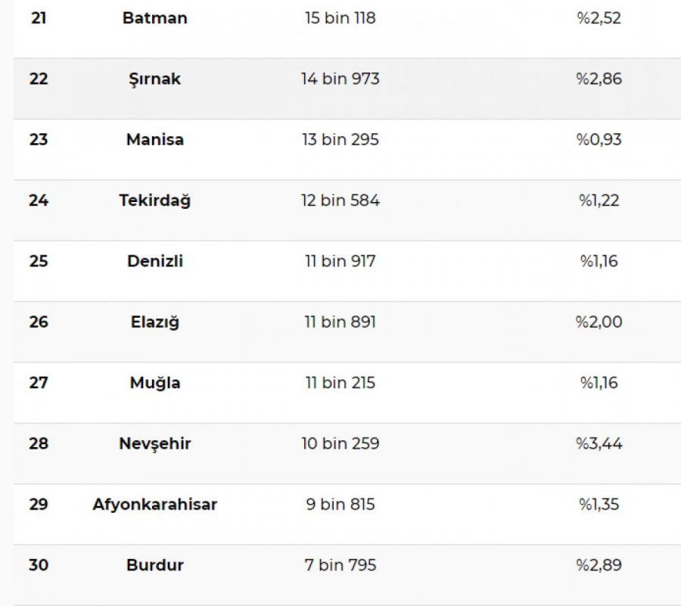Click the %2,89 percentage cell
Screen dimensions: 681x606
(x=599, y=565)
